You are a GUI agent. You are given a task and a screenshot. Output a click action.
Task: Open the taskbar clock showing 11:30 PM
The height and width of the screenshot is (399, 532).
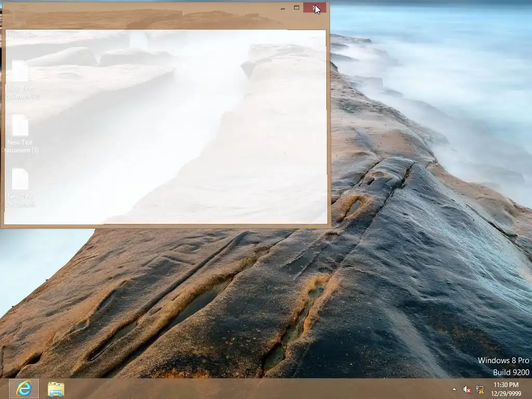506,389
